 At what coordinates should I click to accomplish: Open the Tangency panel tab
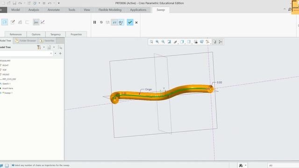(x=56, y=35)
